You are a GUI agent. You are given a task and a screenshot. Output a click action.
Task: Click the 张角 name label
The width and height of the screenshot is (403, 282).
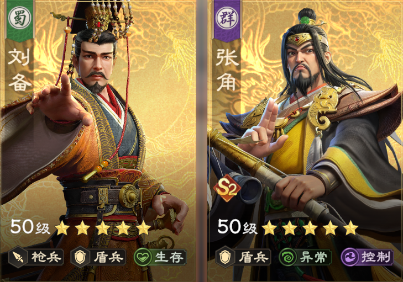pos(227,70)
